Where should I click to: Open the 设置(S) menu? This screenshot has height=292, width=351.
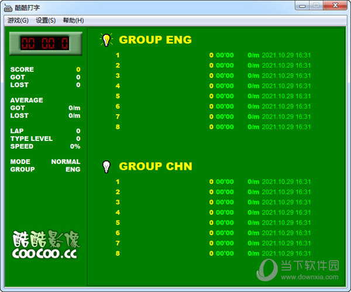(46, 20)
